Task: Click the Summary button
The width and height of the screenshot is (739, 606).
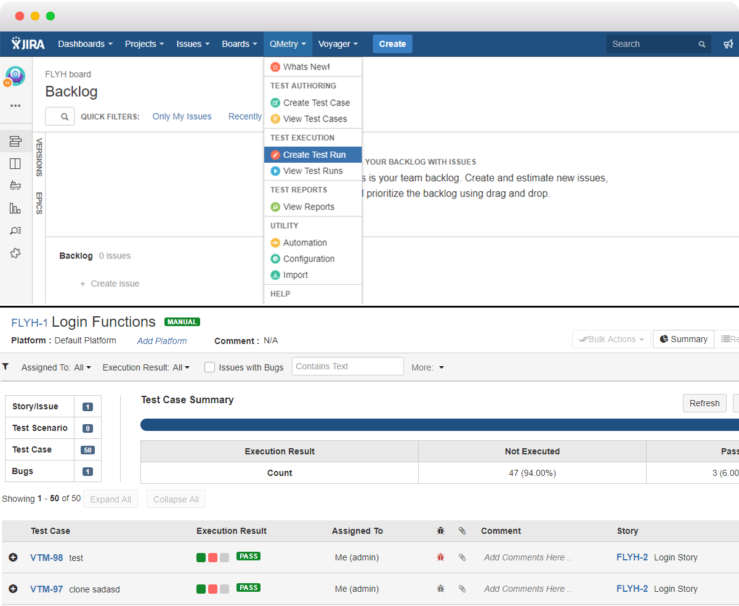Action: 684,339
